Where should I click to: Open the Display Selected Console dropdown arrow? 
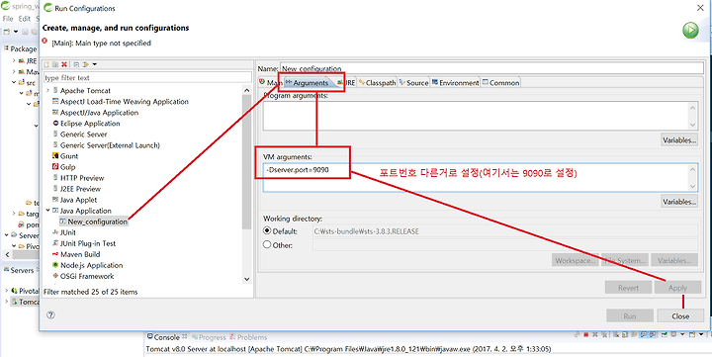(x=682, y=334)
